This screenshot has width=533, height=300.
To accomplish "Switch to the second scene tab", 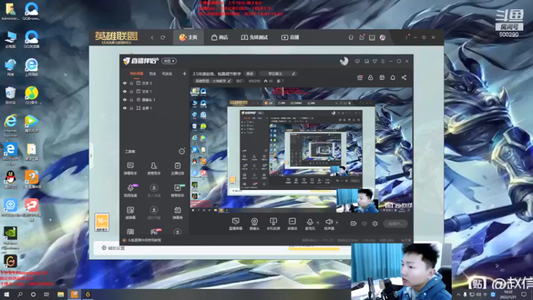I will click(153, 73).
